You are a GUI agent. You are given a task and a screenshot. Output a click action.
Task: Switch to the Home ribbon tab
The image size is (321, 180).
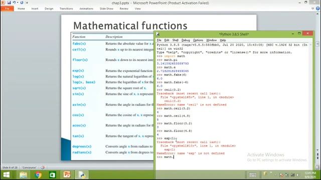[21, 9]
